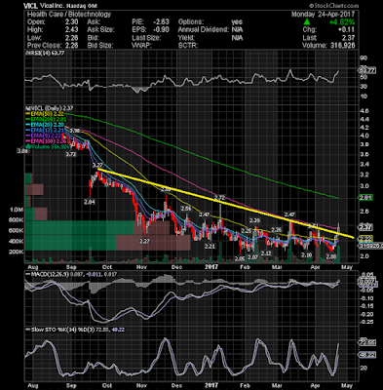Image resolution: width=383 pixels, height=390 pixels.
Task: Click the Nov label under the price chart
Action: [x=141, y=267]
